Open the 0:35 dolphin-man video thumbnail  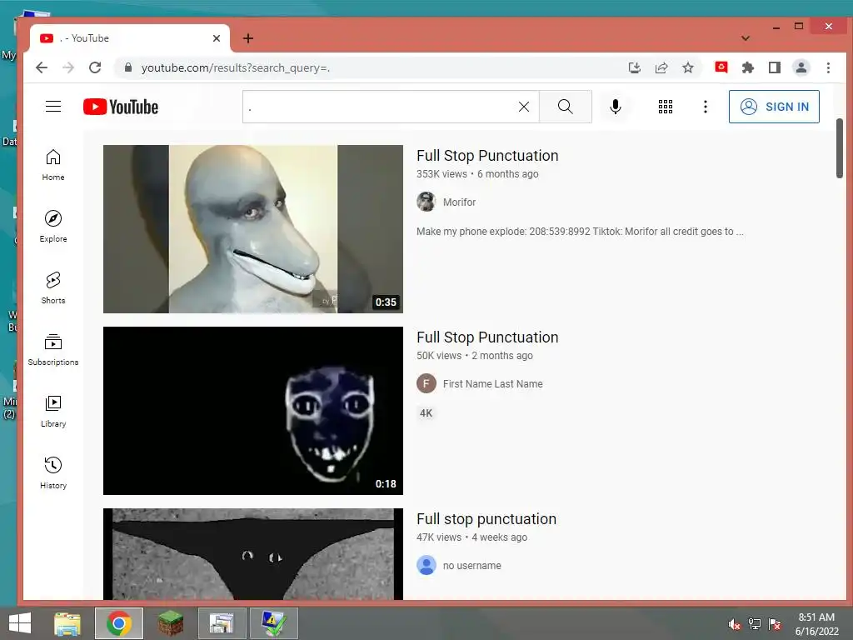click(253, 229)
